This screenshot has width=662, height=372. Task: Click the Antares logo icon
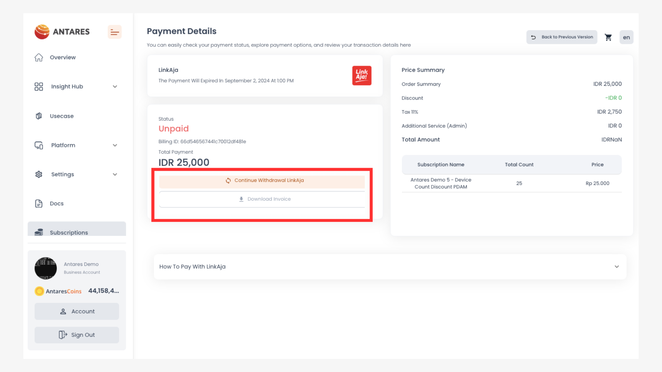pyautogui.click(x=42, y=32)
